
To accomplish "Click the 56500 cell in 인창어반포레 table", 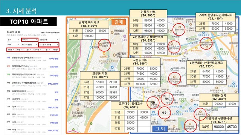I will click(161, 53).
